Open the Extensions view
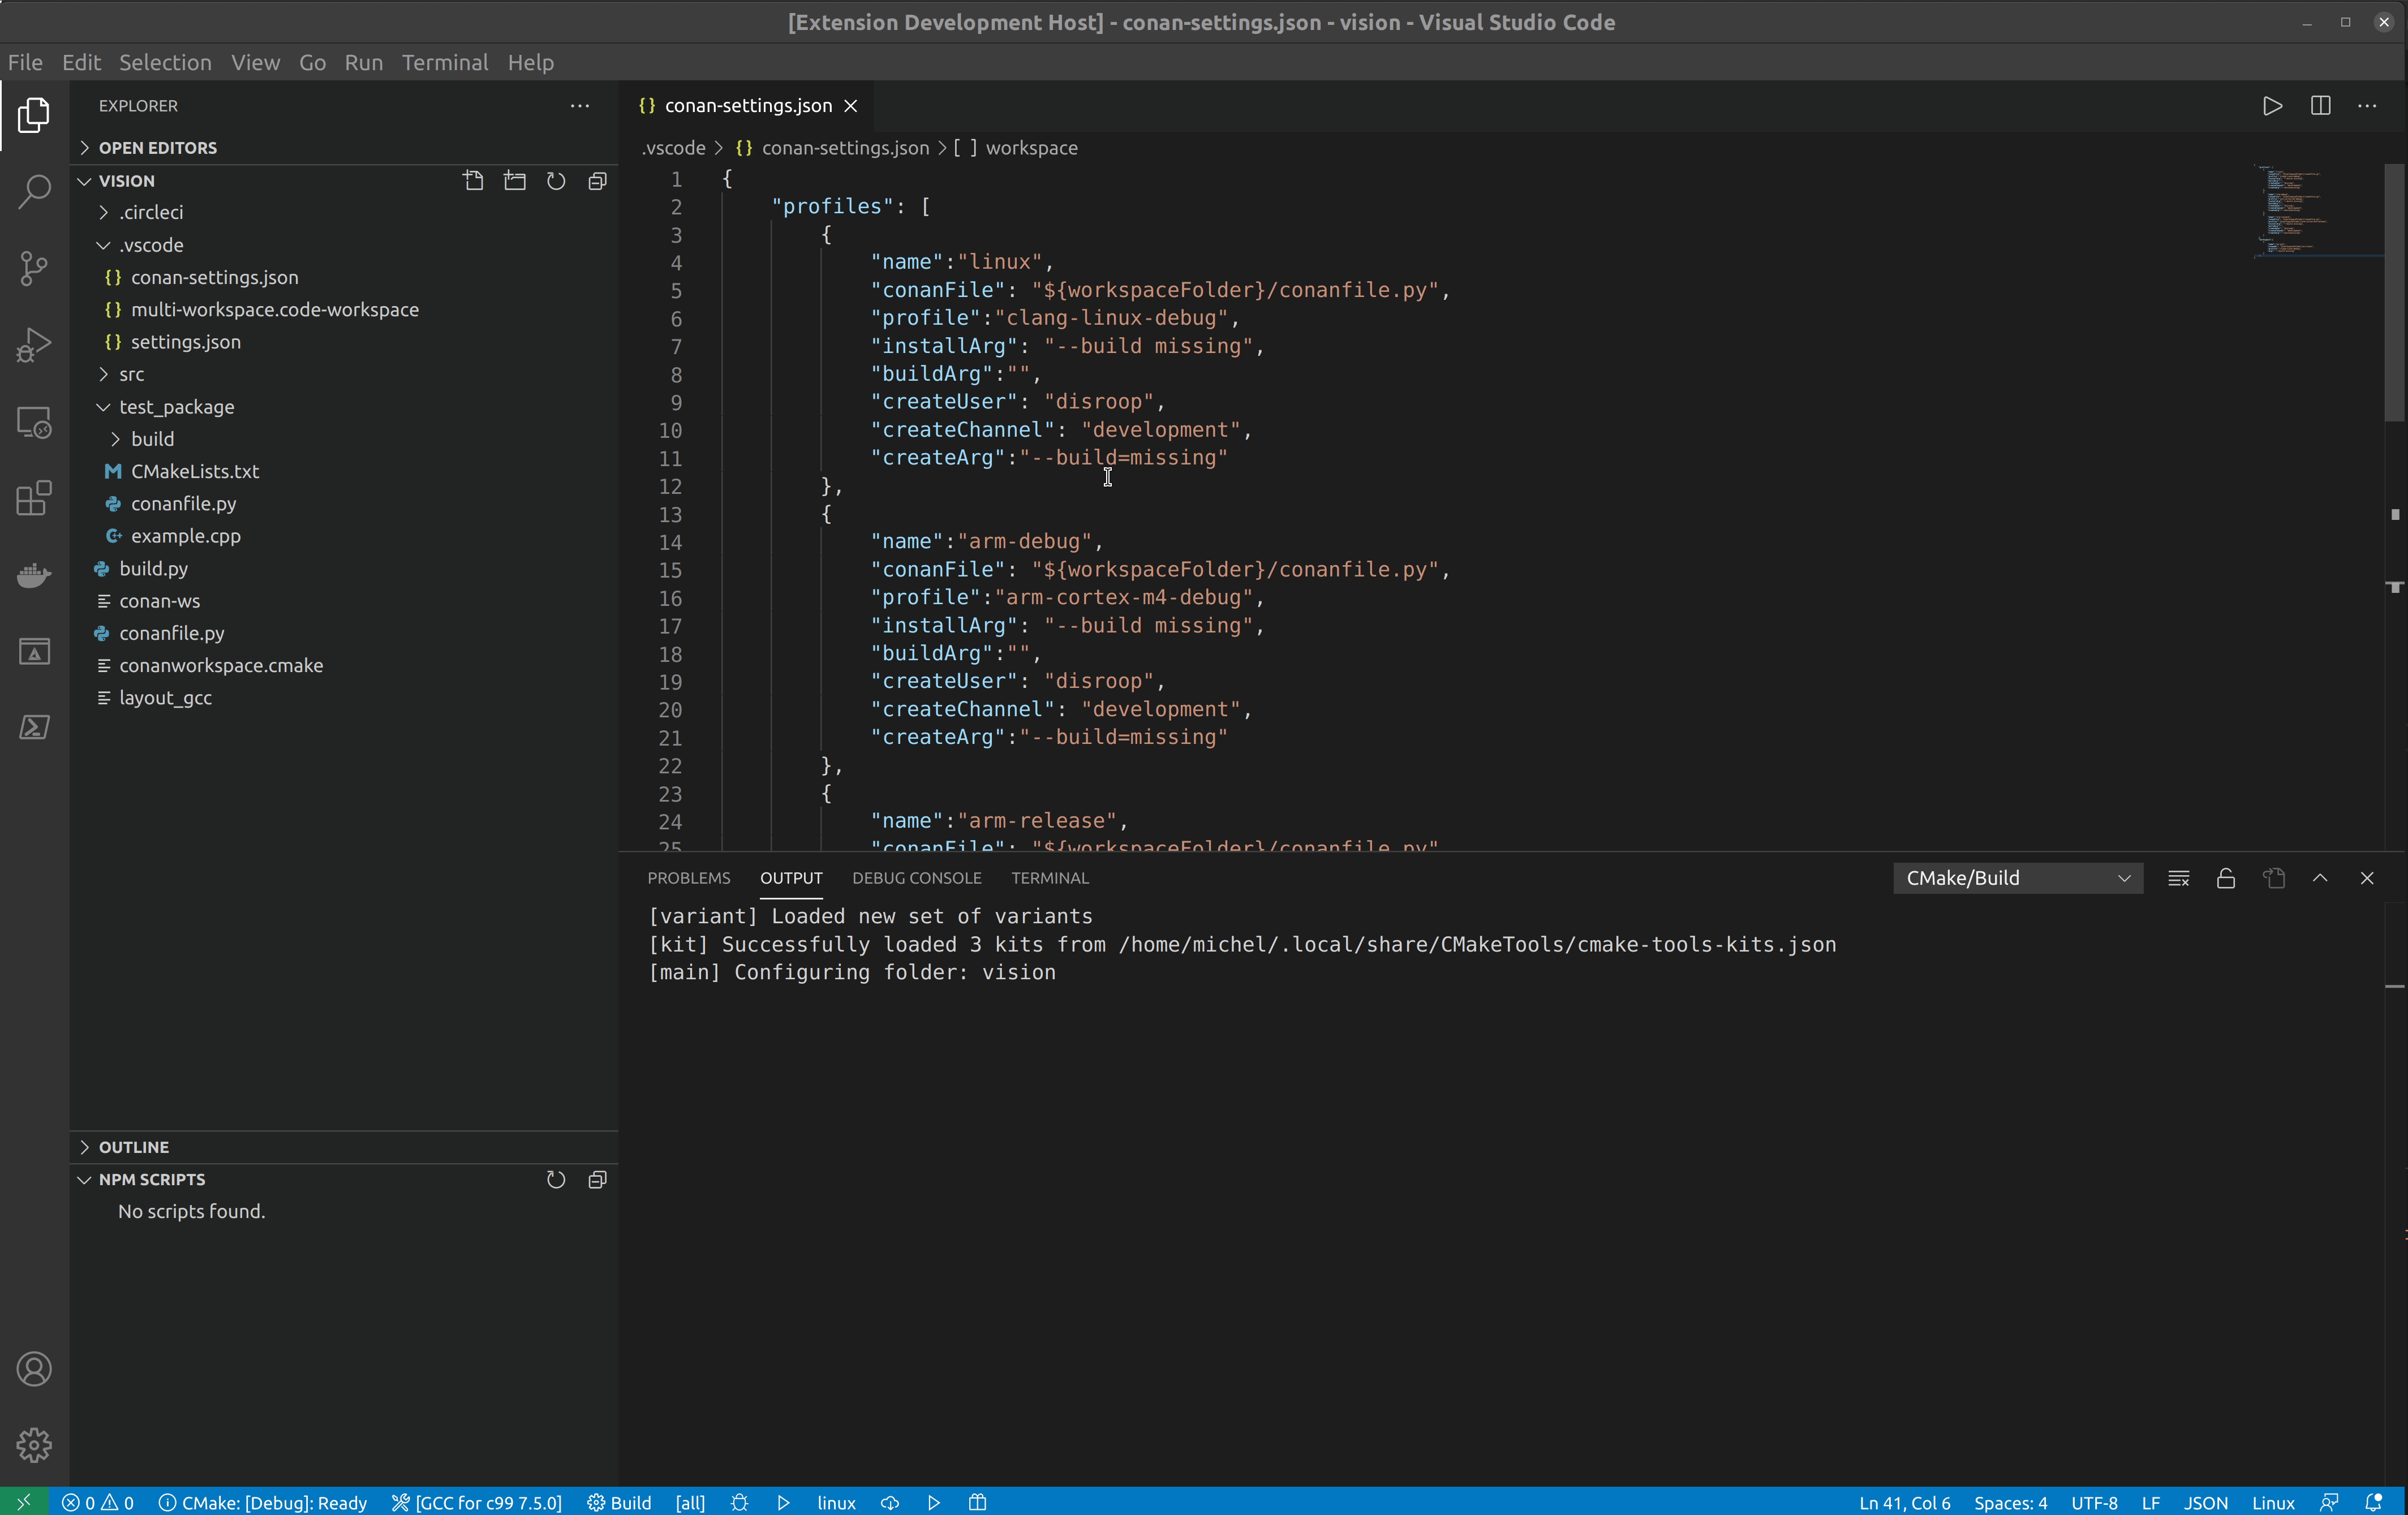Image resolution: width=2408 pixels, height=1515 pixels. click(x=34, y=498)
